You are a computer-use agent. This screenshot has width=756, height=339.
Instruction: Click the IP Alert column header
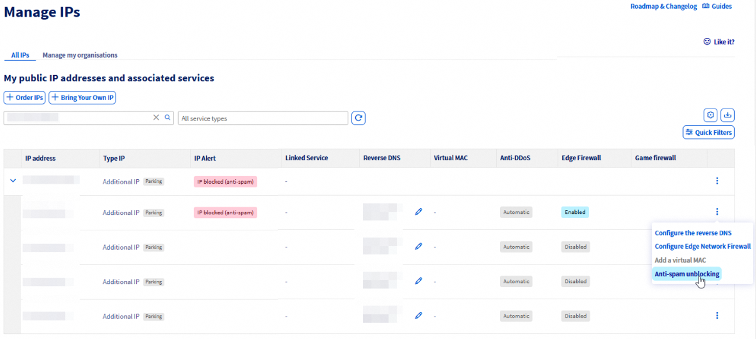coord(205,158)
